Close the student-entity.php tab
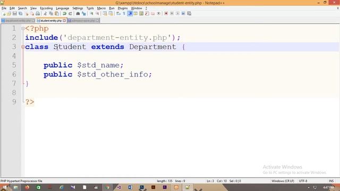 coord(64,21)
